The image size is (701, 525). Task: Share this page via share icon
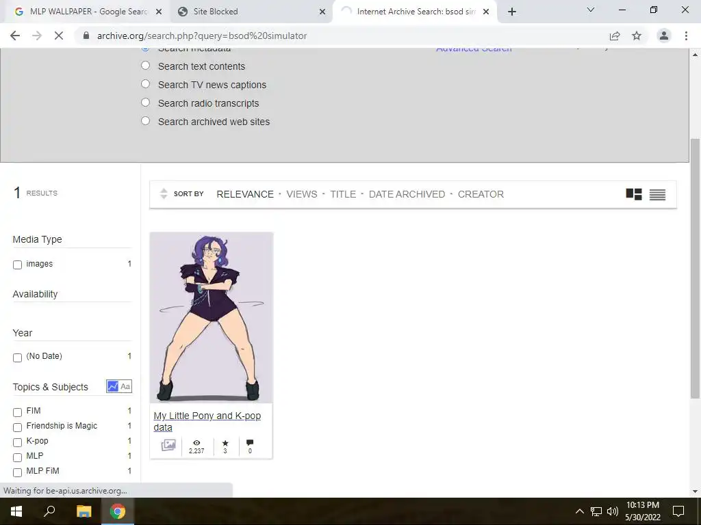click(x=615, y=36)
